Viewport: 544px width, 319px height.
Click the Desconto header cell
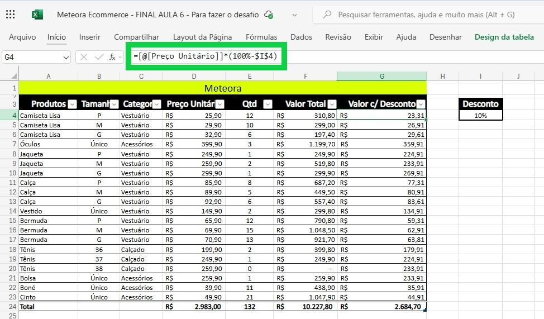pos(480,104)
